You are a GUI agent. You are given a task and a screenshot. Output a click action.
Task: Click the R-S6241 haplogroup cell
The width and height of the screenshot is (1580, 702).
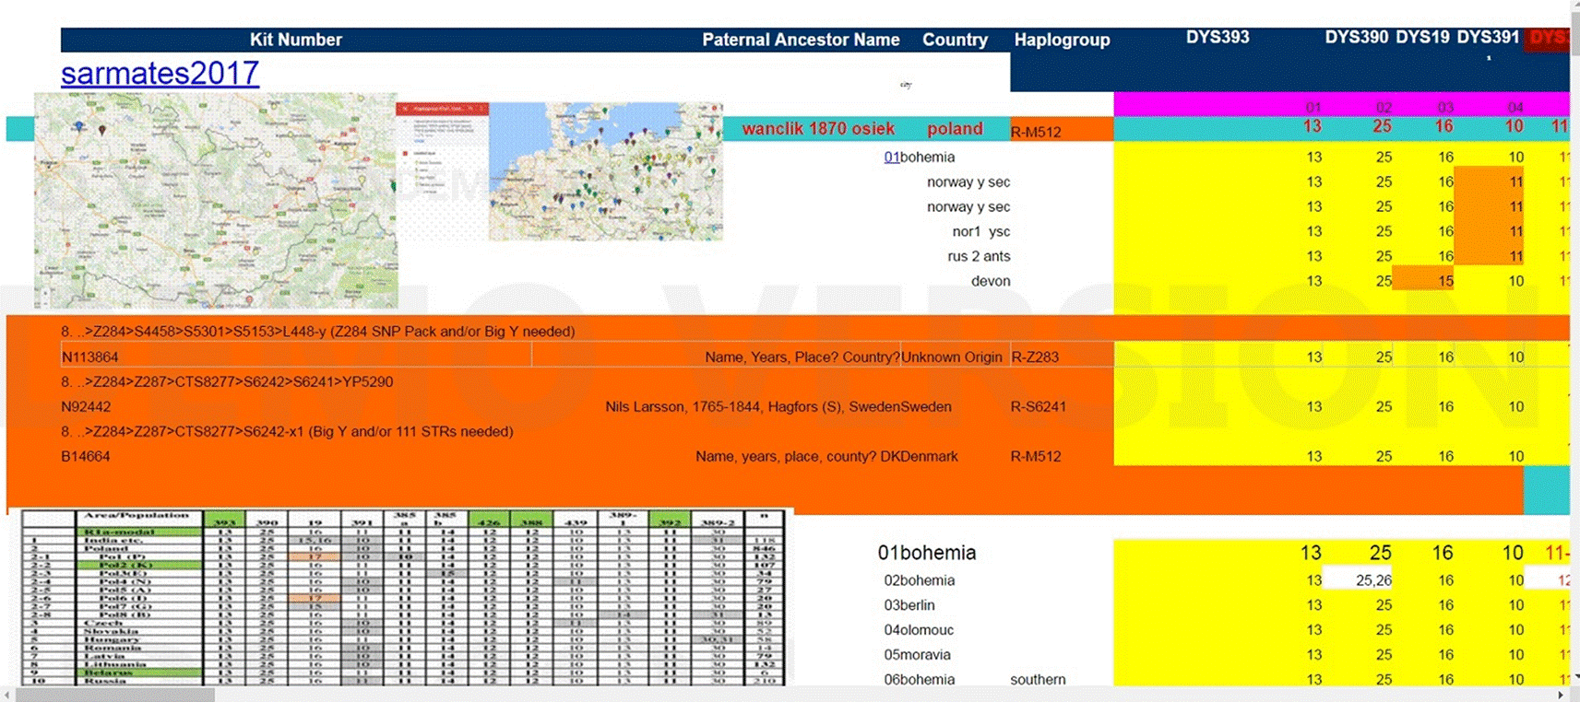click(1039, 406)
